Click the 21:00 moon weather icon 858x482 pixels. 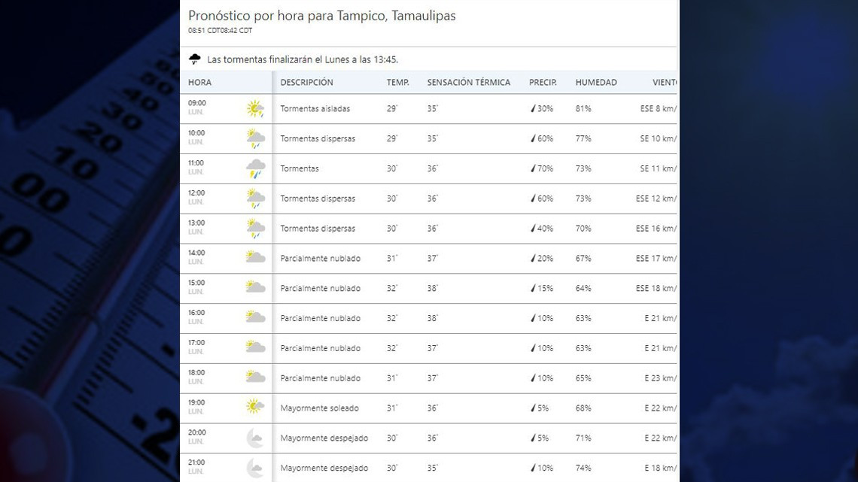tap(255, 468)
